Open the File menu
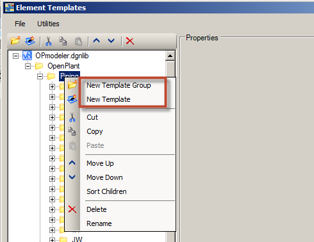Image resolution: width=314 pixels, height=242 pixels. tap(20, 24)
